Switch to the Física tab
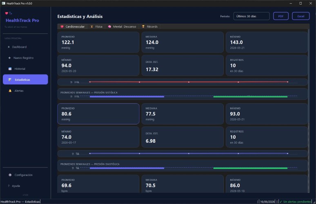The height and width of the screenshot is (204, 316). [96, 27]
